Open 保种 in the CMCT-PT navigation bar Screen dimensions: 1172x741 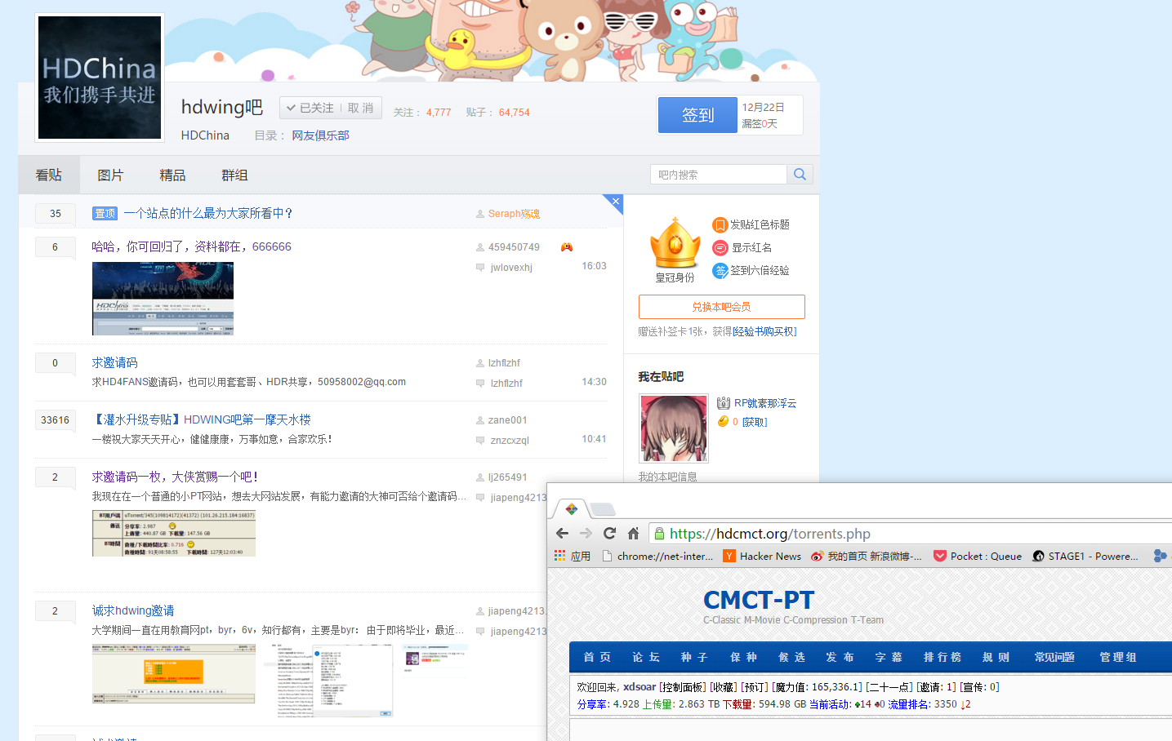pos(743,657)
